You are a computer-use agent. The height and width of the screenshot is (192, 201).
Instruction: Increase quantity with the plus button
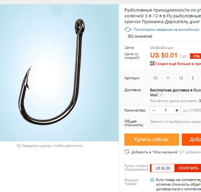[177, 110]
